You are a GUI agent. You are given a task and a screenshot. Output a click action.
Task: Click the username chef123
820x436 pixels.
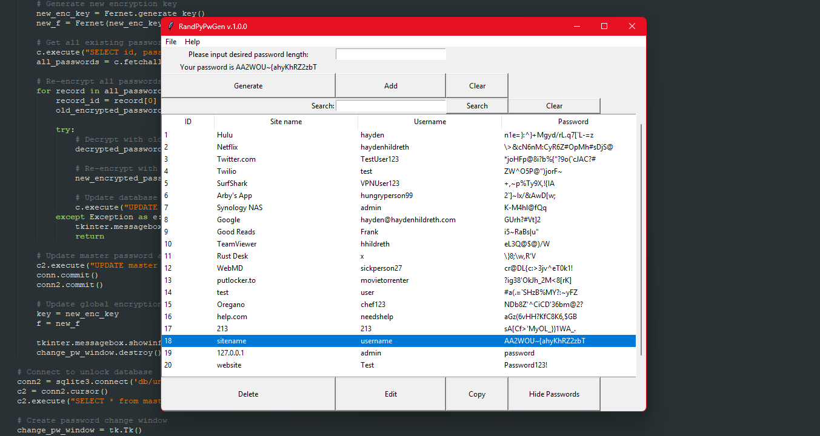coord(373,305)
